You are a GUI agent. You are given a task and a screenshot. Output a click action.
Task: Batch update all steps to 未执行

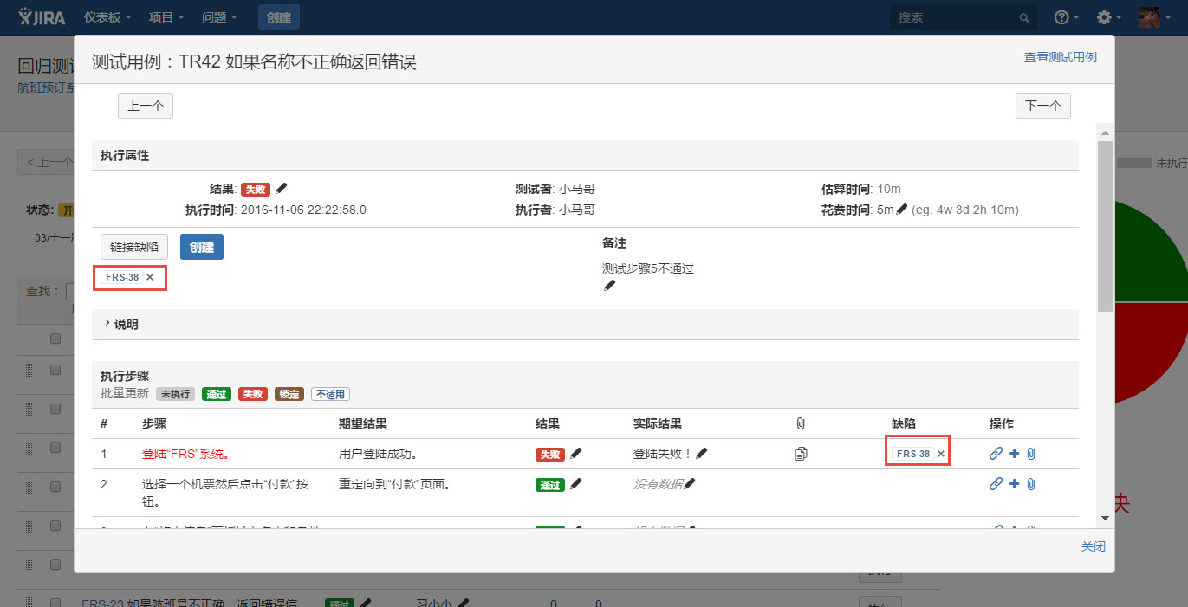175,394
